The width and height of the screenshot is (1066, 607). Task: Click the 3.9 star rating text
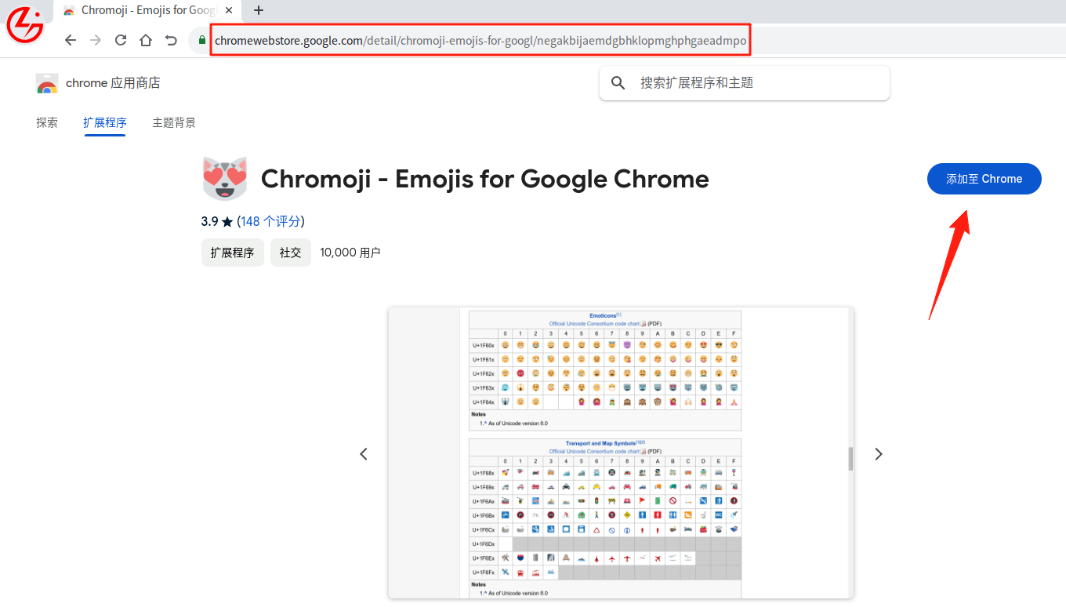click(x=217, y=221)
